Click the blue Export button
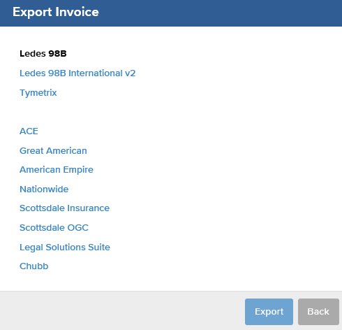 pos(269,312)
